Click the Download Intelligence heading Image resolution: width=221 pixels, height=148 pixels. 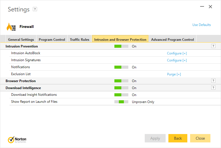tap(23, 88)
